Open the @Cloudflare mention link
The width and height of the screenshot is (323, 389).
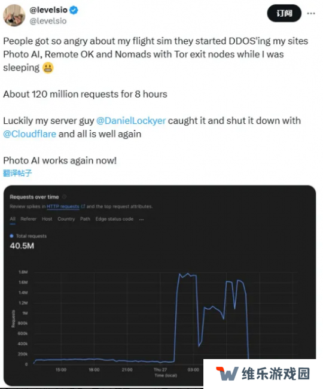pos(29,134)
